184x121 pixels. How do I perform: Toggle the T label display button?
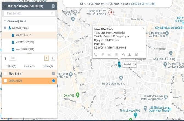point(46,58)
